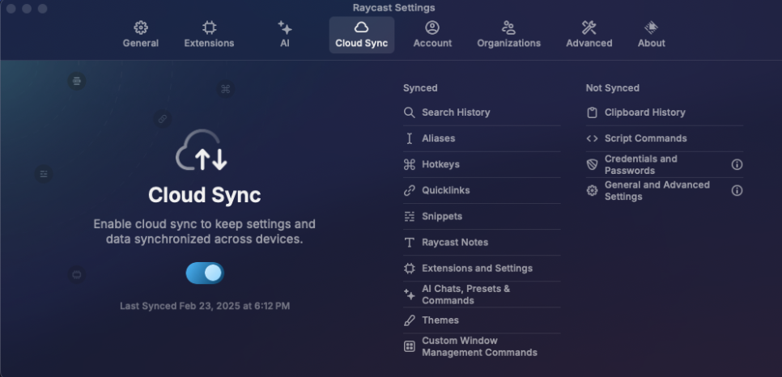
Task: Click the 'Cloud Sync' large heading
Action: click(x=205, y=195)
